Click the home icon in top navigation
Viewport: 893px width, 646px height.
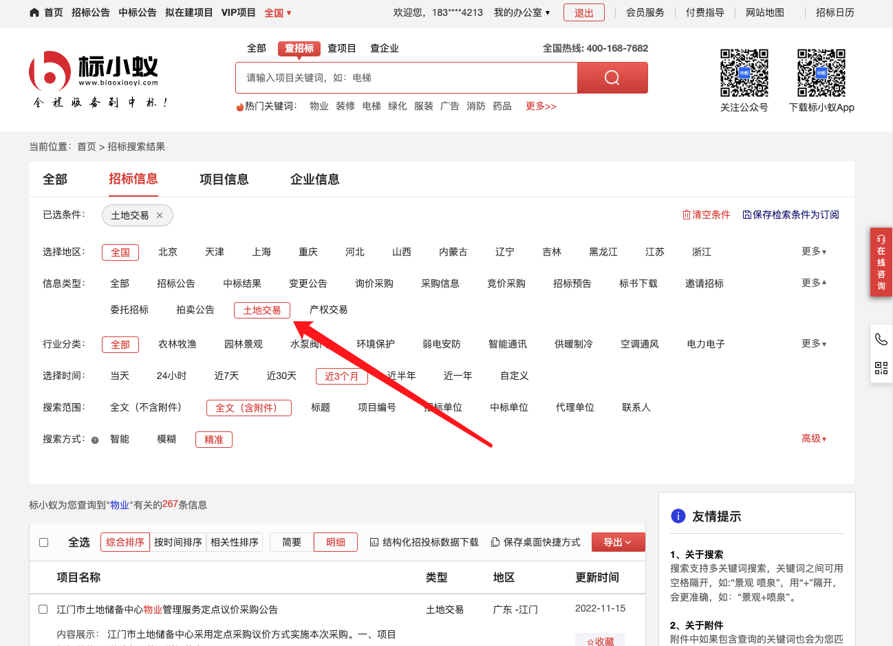click(34, 12)
